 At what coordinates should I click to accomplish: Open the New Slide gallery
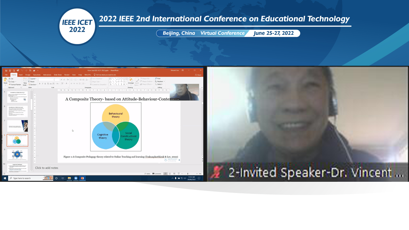[x=25, y=82]
